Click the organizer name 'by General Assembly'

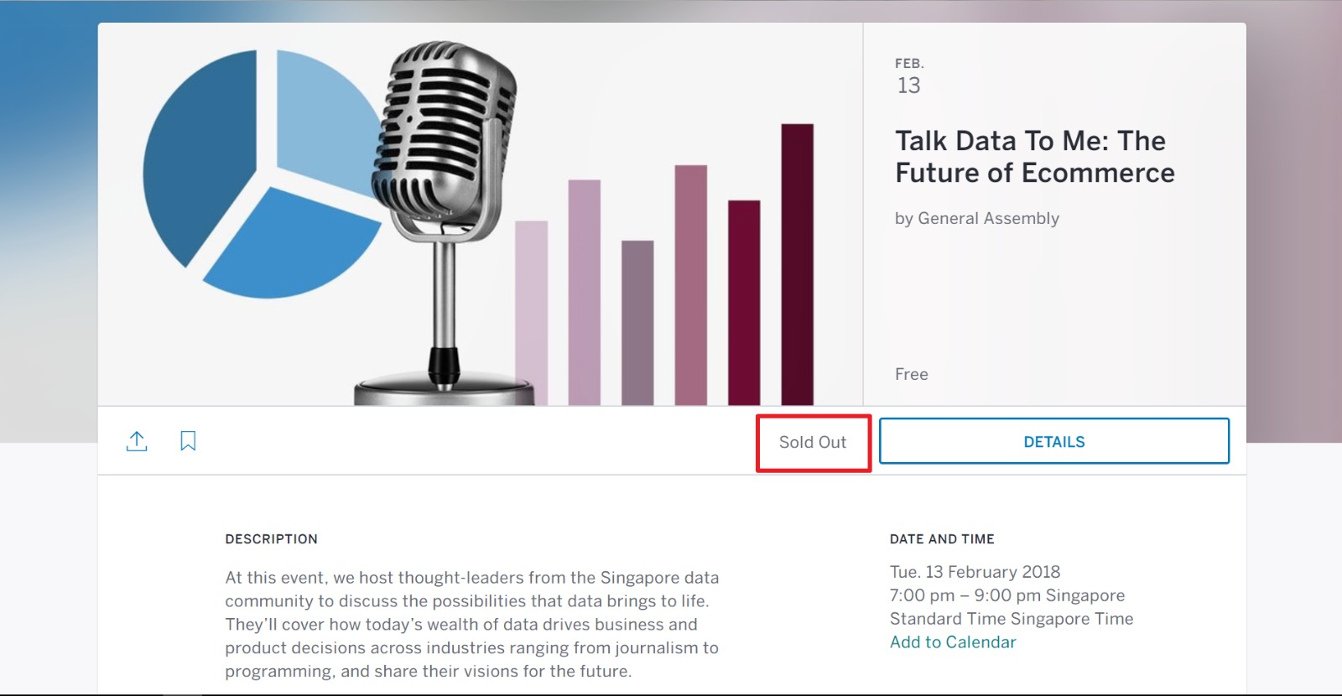[976, 219]
